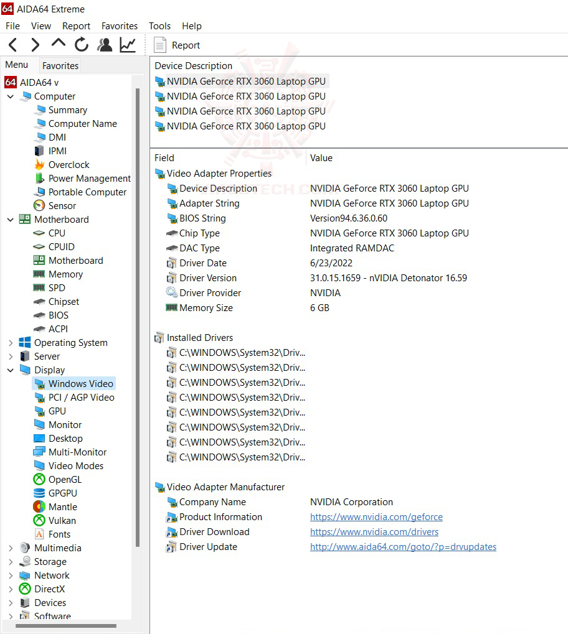568x634 pixels.
Task: Open the user manage icon in toolbar
Action: pyautogui.click(x=105, y=44)
